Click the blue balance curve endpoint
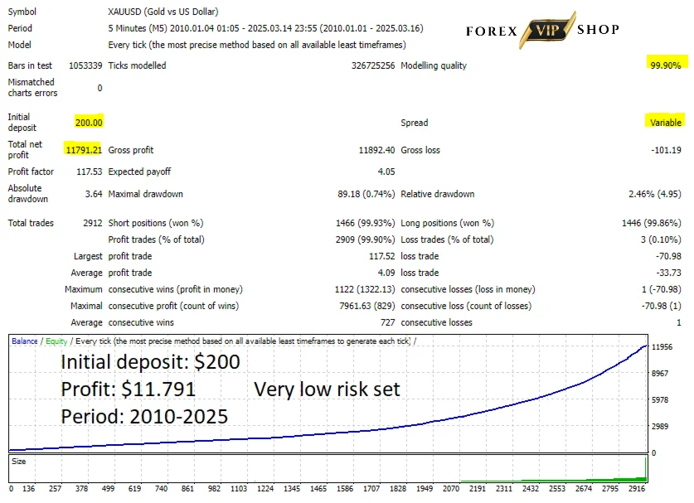This screenshot has height=503, width=694. pos(647,346)
